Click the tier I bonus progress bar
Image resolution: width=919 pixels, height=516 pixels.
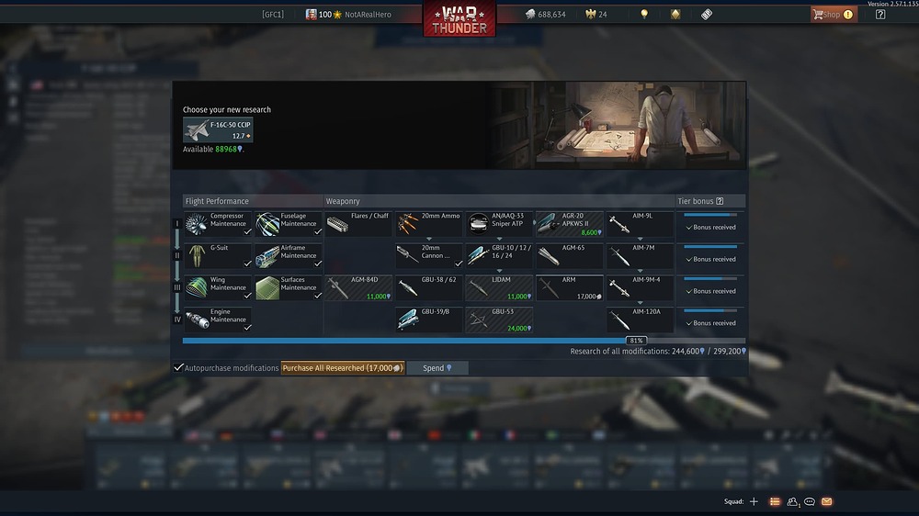click(x=710, y=215)
